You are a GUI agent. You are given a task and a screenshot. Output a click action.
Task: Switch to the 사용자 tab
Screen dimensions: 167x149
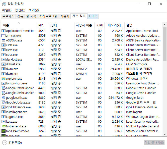[x=65, y=16]
